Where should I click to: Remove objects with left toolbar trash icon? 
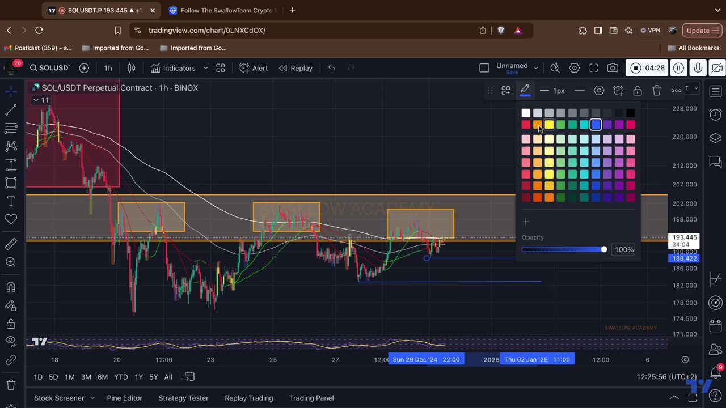11,385
